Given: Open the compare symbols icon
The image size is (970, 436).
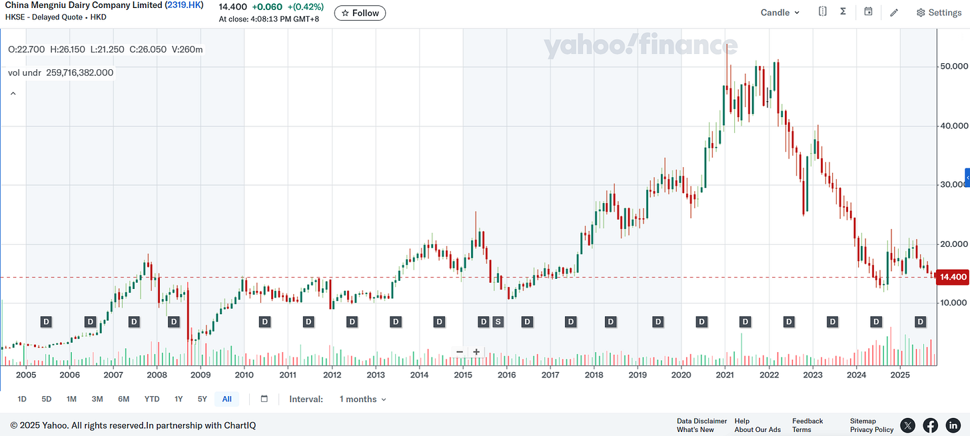Looking at the screenshot, I should click(823, 12).
